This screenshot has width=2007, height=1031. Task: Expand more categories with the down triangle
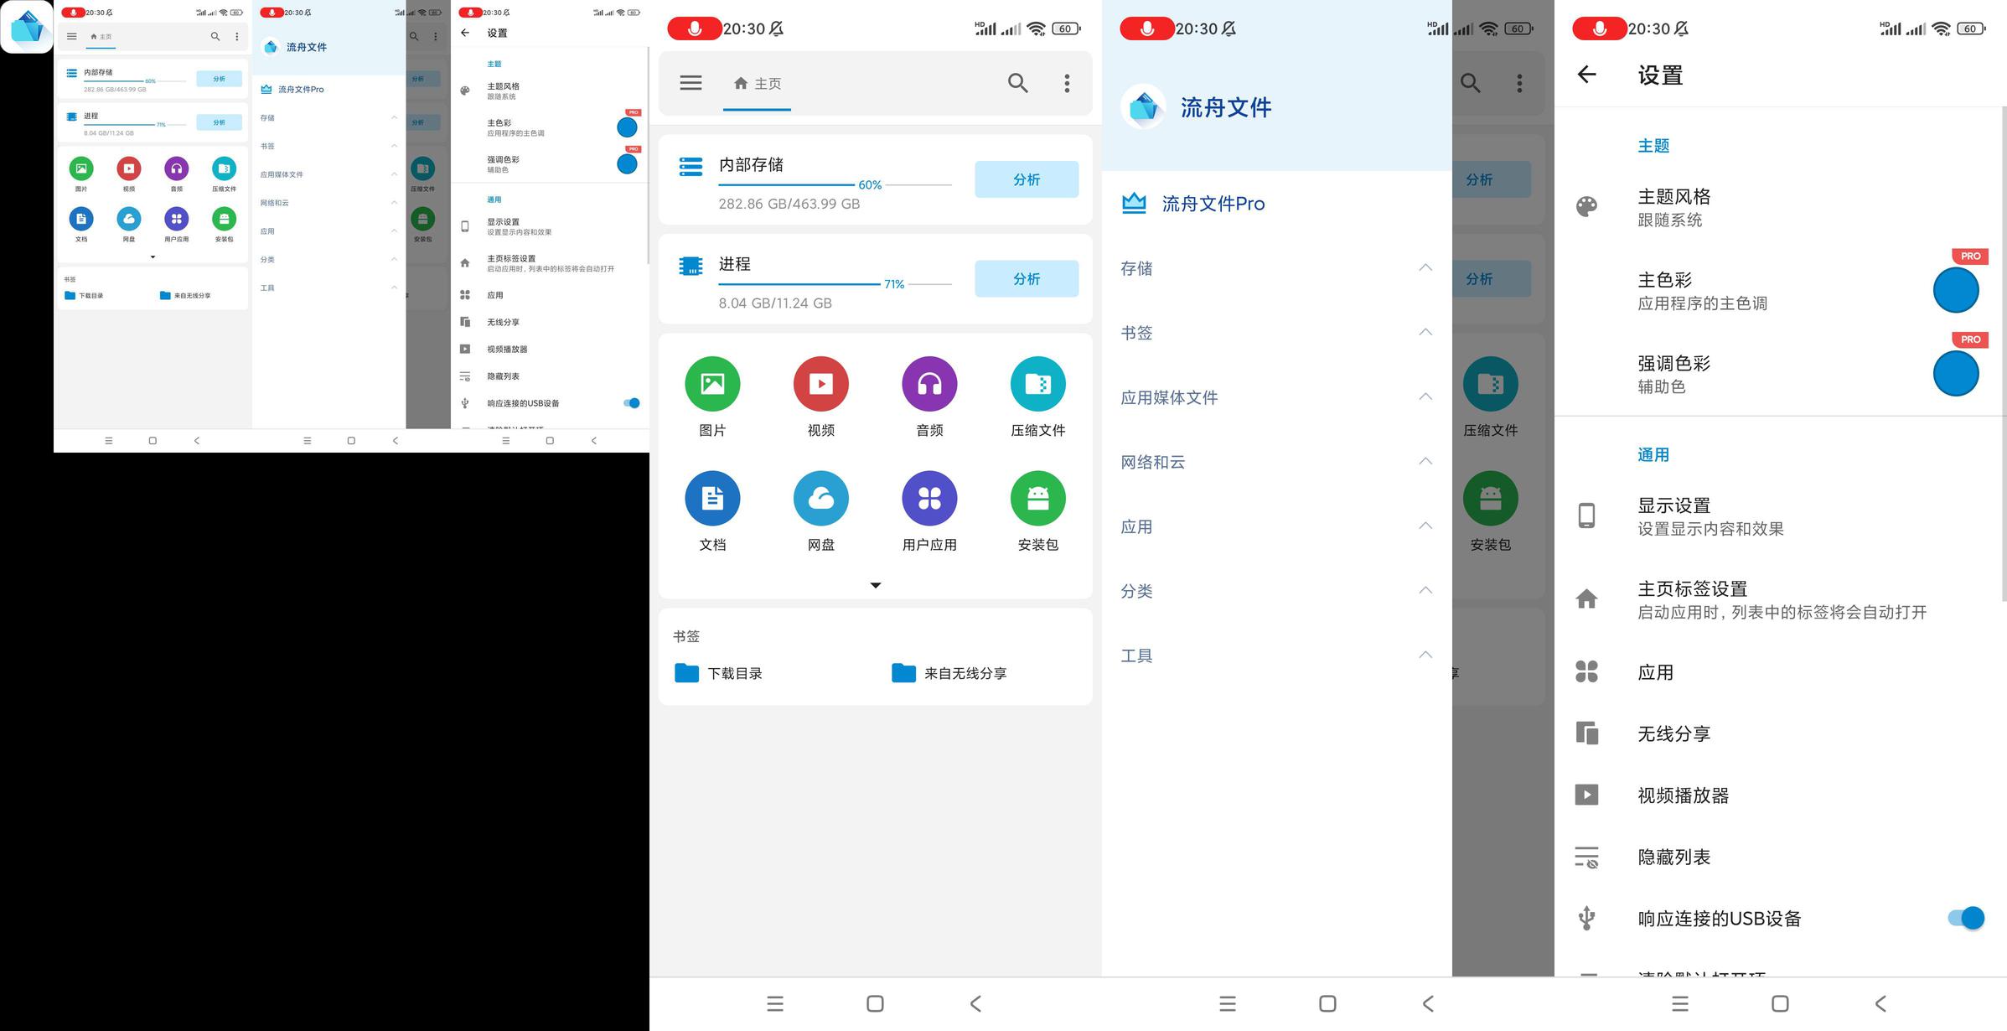click(876, 585)
